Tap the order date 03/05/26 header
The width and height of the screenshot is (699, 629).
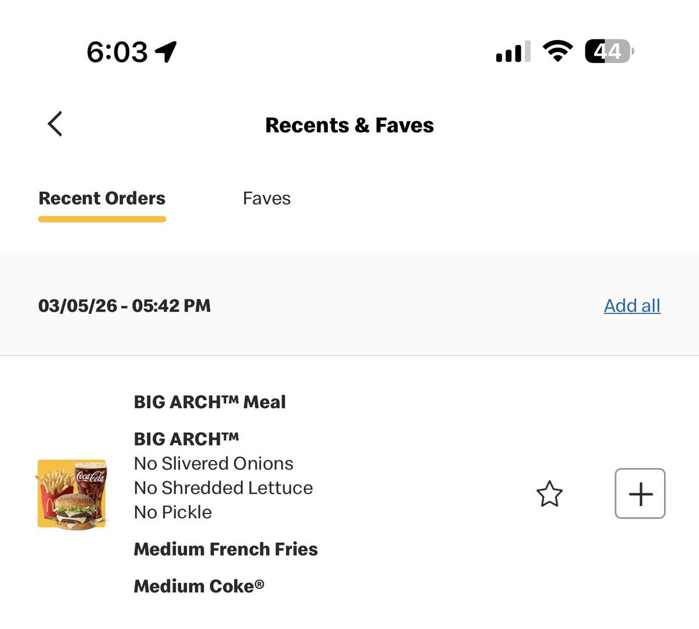pyautogui.click(x=125, y=306)
